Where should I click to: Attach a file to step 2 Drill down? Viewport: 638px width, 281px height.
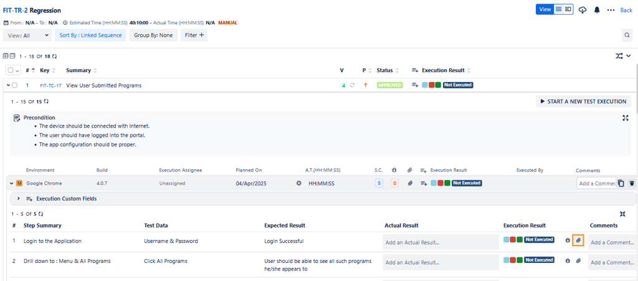pyautogui.click(x=578, y=260)
